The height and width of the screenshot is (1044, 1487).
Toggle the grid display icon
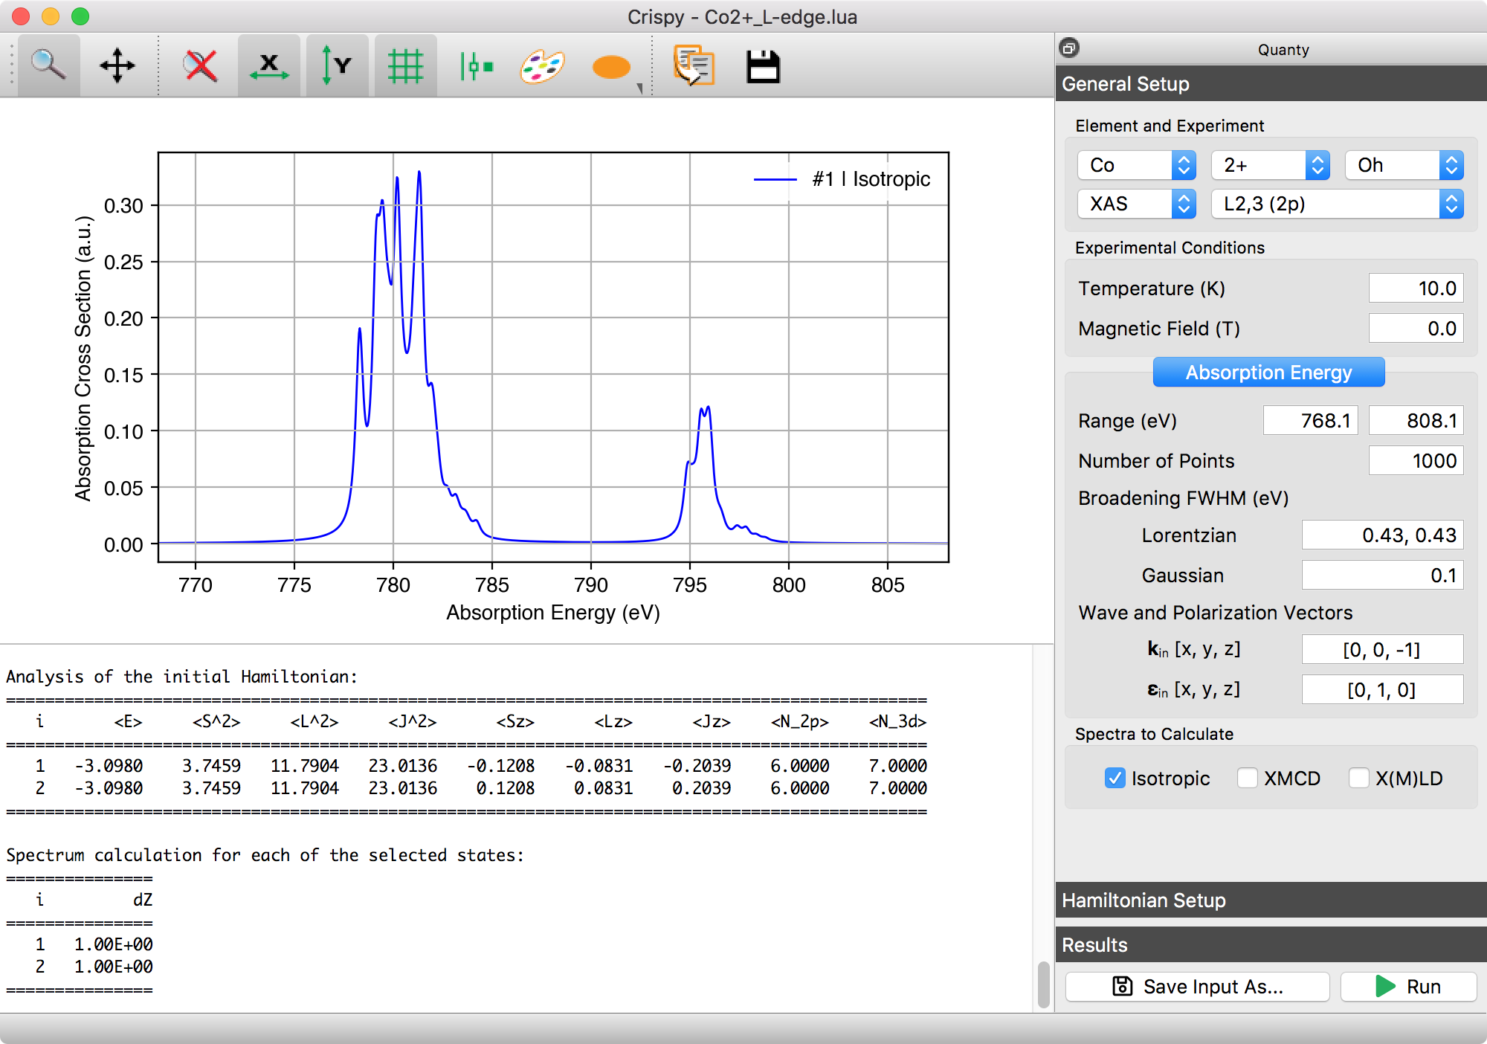405,66
